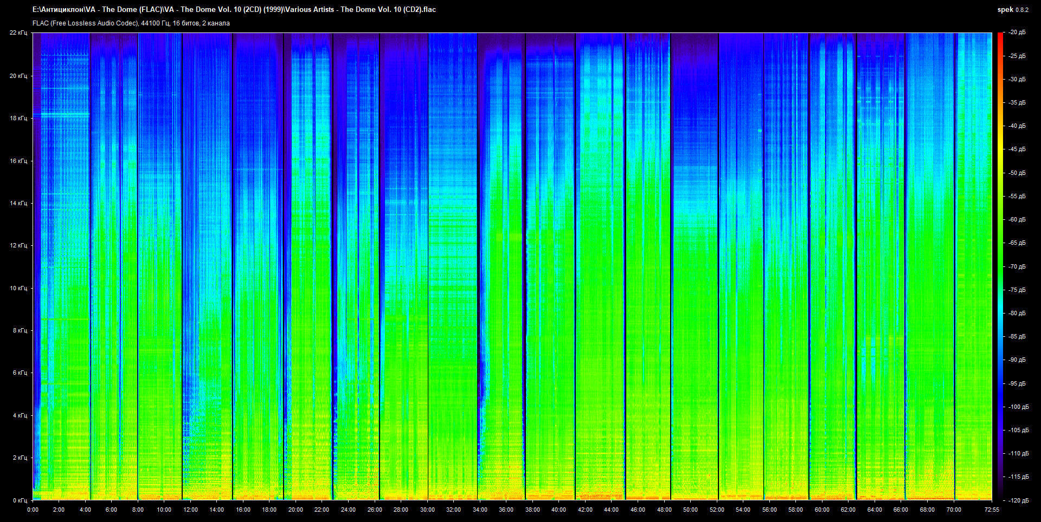Click the 10 кГц frequency axis label
Image resolution: width=1041 pixels, height=522 pixels.
[x=18, y=288]
